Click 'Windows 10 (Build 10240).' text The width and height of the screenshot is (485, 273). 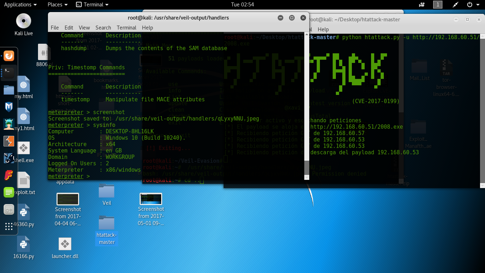[x=146, y=138]
